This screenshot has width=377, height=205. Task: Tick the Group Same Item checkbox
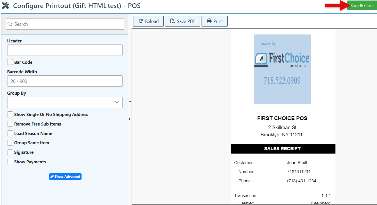[10, 143]
